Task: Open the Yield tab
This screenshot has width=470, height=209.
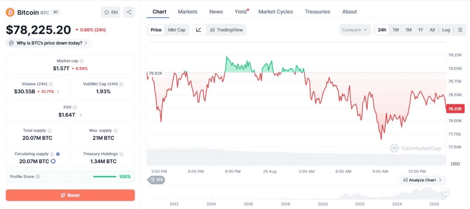Action: tap(241, 12)
